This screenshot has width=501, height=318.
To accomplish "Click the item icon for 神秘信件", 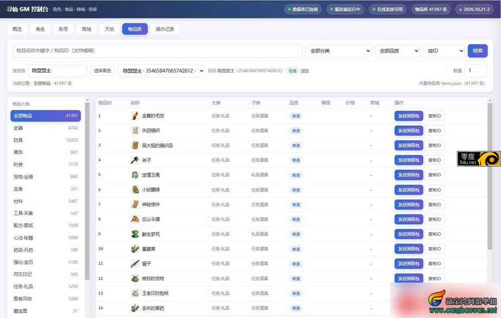I will [x=135, y=205].
